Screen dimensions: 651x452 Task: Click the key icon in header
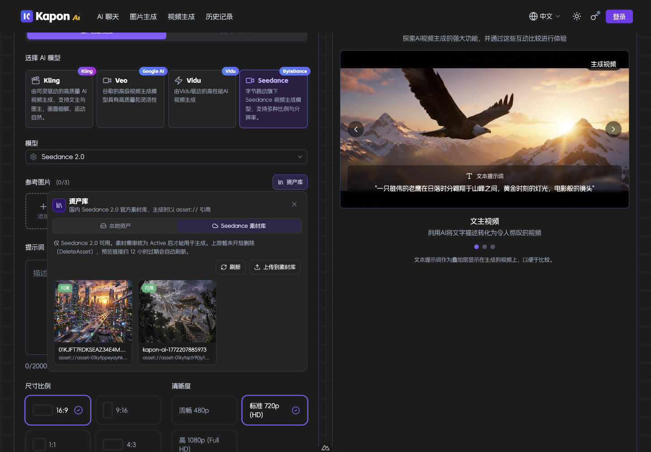point(594,16)
